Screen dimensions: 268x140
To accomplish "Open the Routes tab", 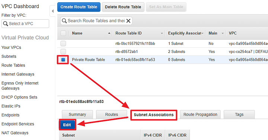I will (x=112, y=114).
